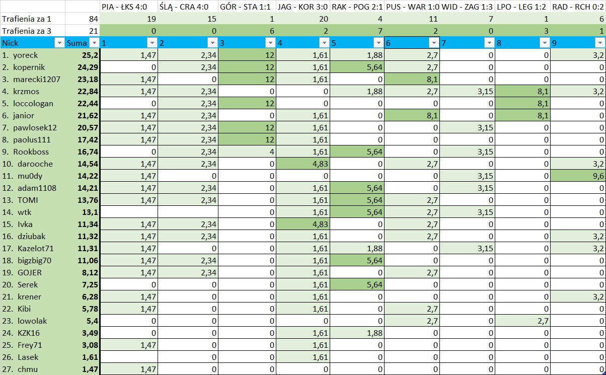606x375 pixels.
Task: Click the RAD - RCH 0:2 header cell
Action: coord(578,7)
